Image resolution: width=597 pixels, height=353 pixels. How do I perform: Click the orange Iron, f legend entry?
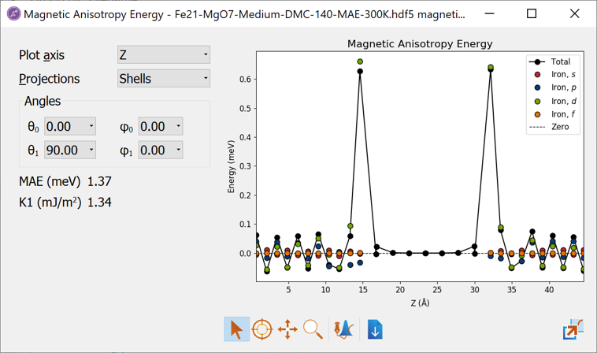555,114
